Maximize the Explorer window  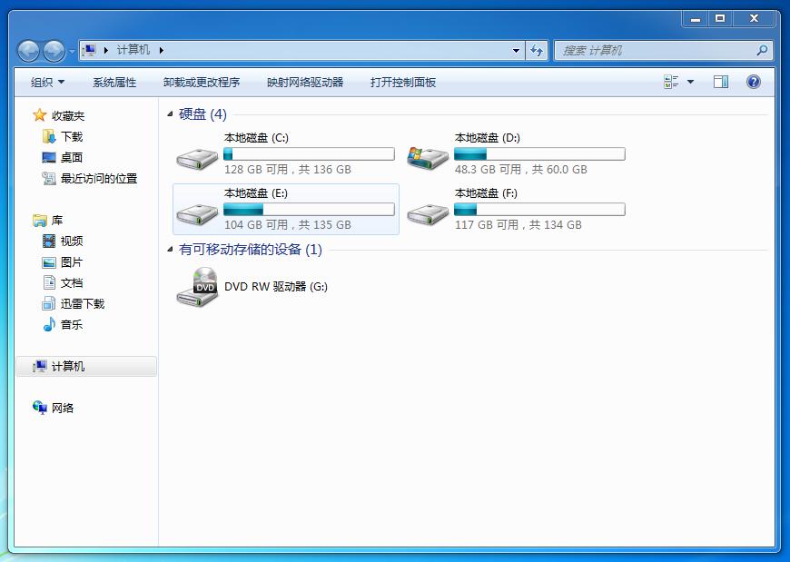[x=720, y=19]
